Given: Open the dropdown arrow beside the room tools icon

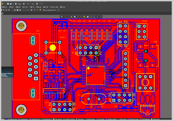Looking at the screenshot, I should pos(39,4).
